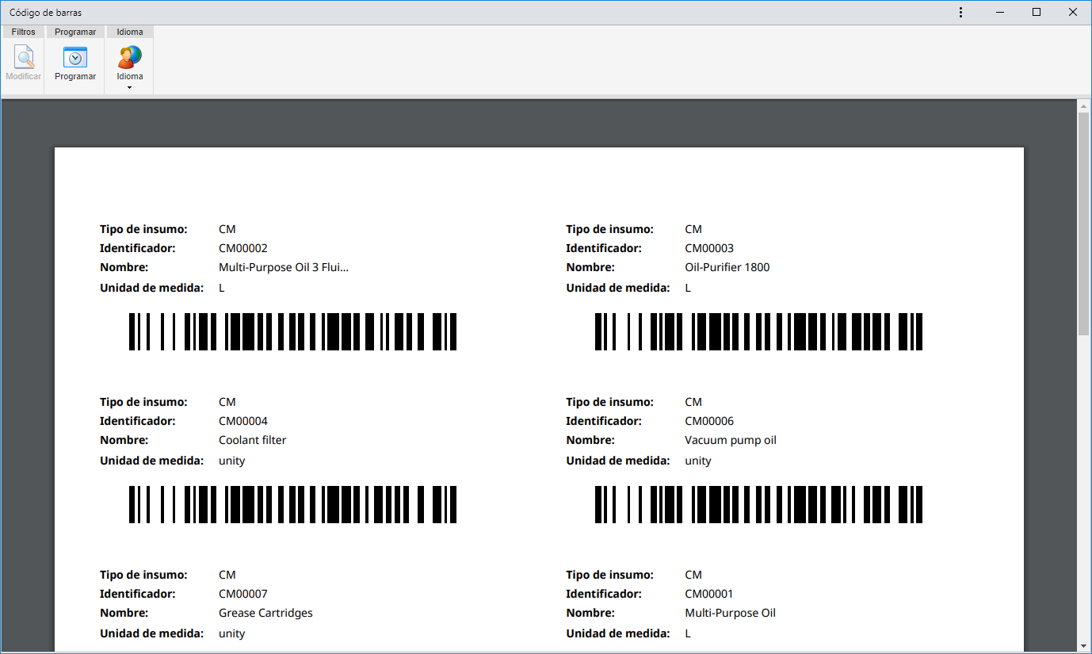Click the scrollbar up arrow
The width and height of the screenshot is (1092, 654).
[x=1083, y=105]
